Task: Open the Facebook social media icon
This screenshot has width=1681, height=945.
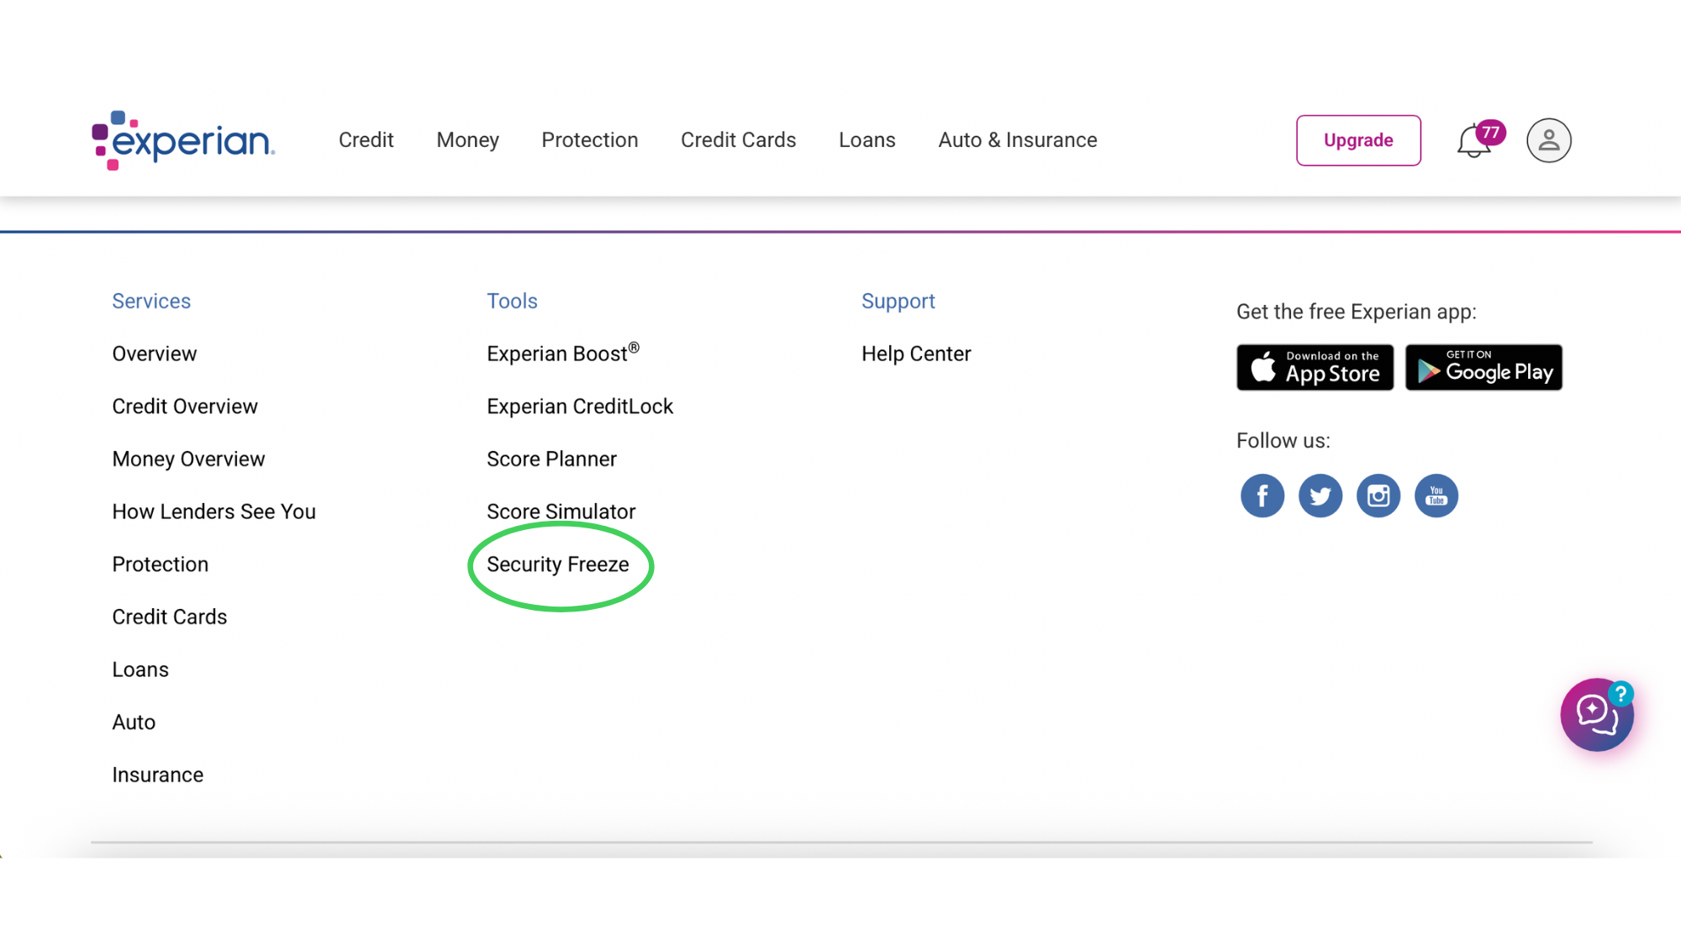Action: [x=1262, y=496]
